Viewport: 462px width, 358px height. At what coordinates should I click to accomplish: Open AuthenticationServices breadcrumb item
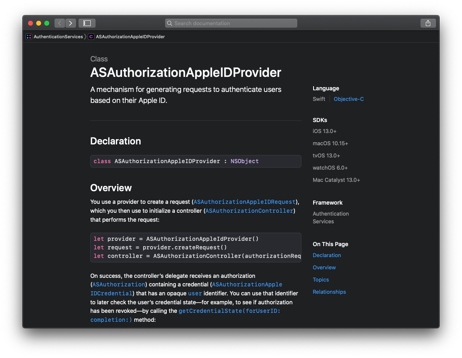pos(58,37)
